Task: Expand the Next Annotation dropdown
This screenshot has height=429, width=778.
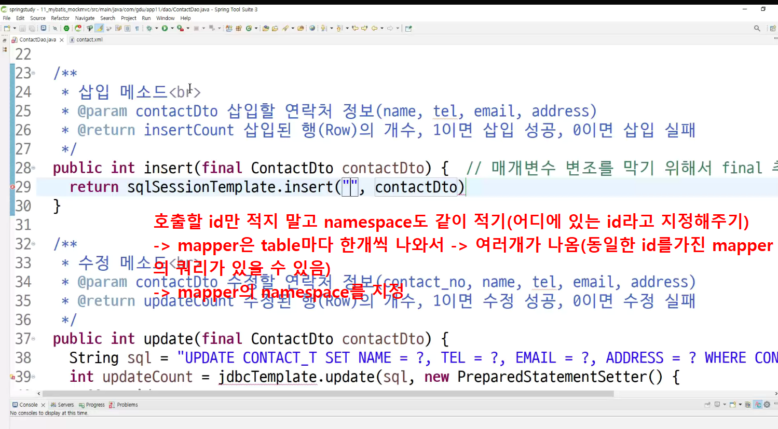Action: 332,29
